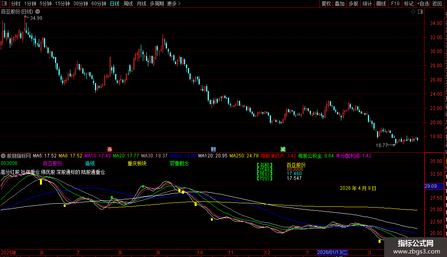447x257 pixels.
Task: Click the 现价 value 17.460
Action: click(294, 174)
